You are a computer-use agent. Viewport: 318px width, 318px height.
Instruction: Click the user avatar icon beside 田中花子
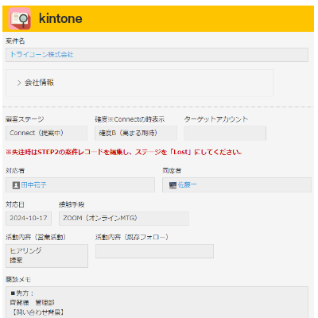(16, 185)
